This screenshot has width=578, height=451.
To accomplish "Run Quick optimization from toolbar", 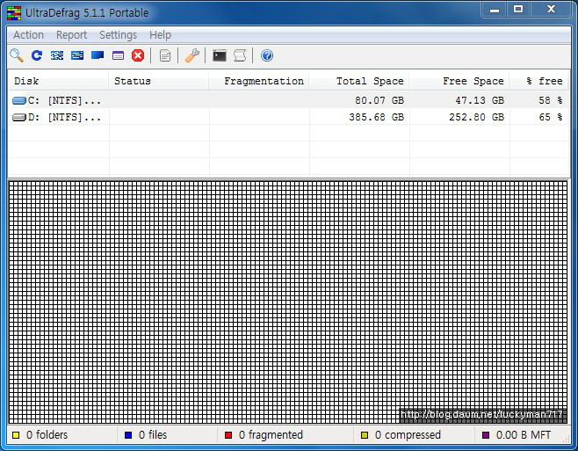I will click(x=77, y=55).
